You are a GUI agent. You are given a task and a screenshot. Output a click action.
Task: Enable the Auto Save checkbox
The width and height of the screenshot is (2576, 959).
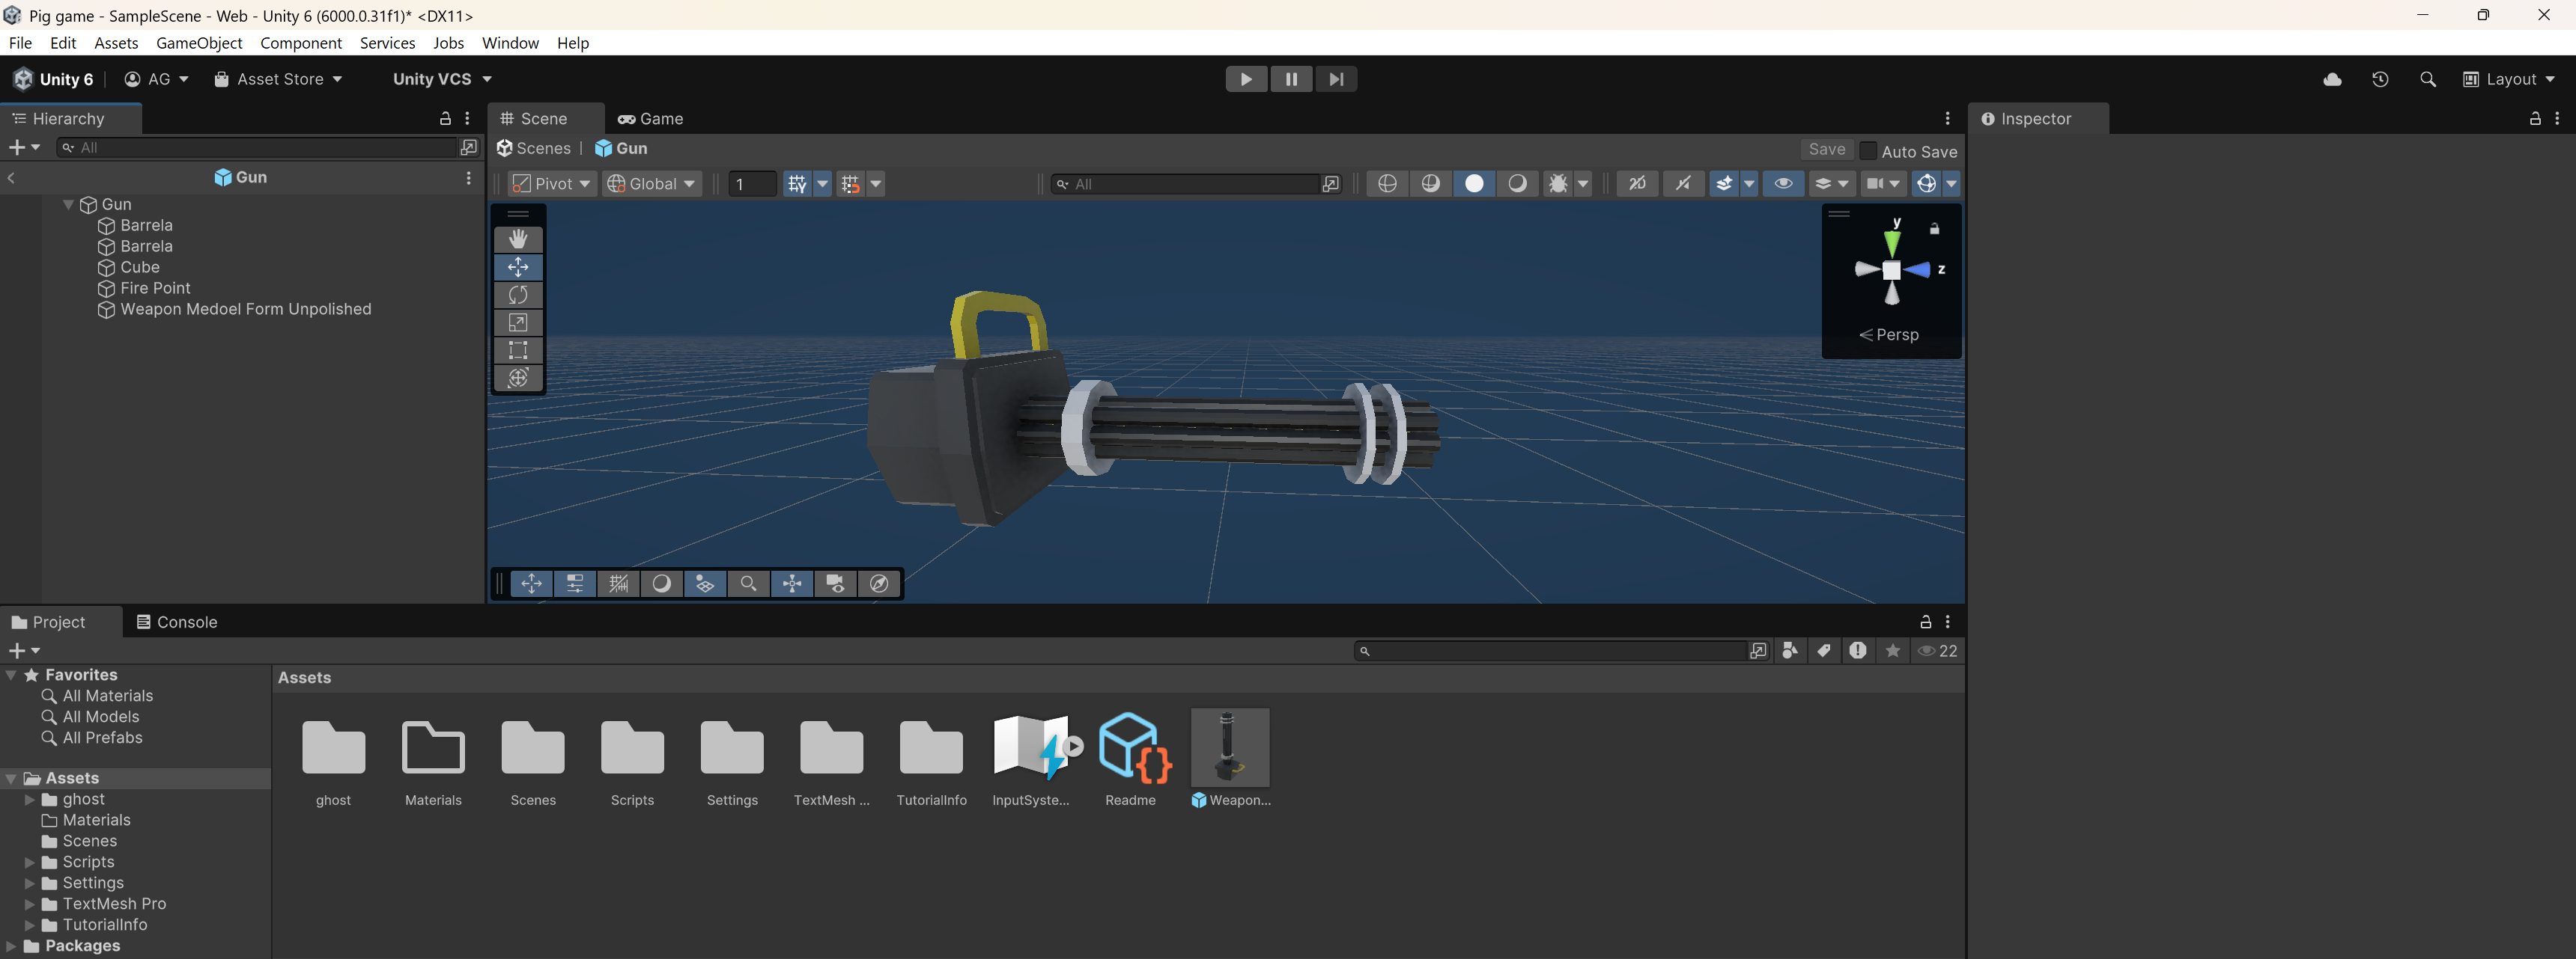[x=1867, y=151]
